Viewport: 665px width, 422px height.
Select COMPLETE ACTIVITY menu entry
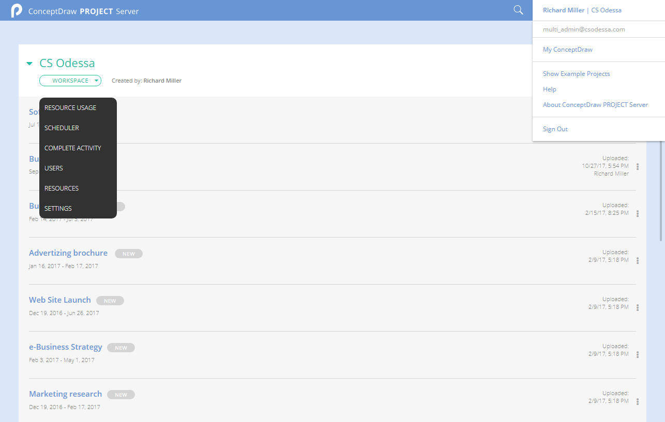click(x=73, y=148)
